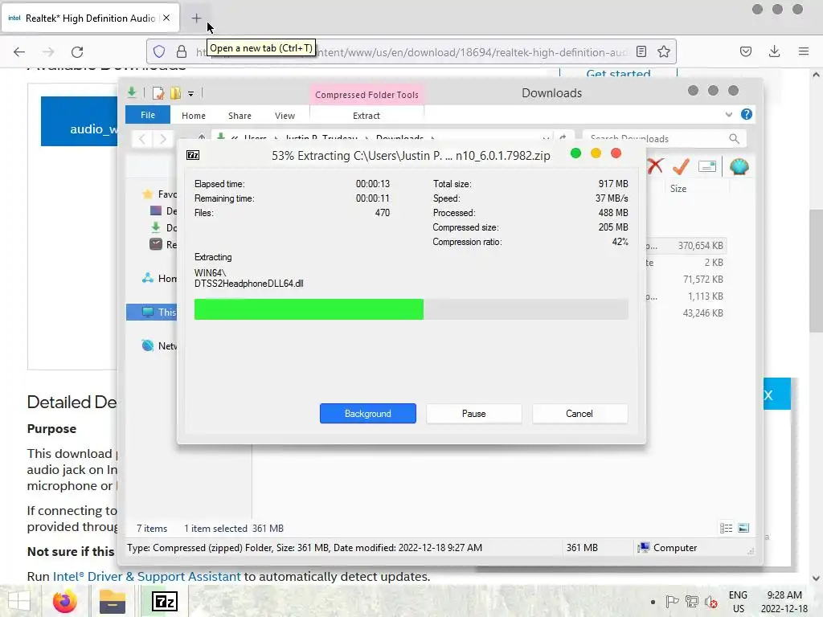Click the blue shell icon

[739, 167]
